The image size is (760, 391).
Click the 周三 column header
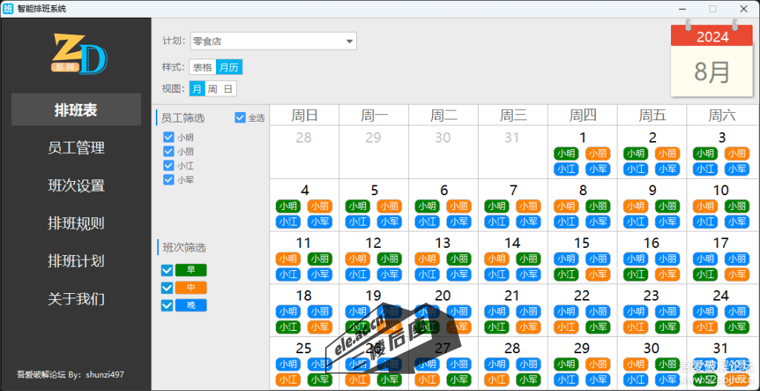(513, 115)
